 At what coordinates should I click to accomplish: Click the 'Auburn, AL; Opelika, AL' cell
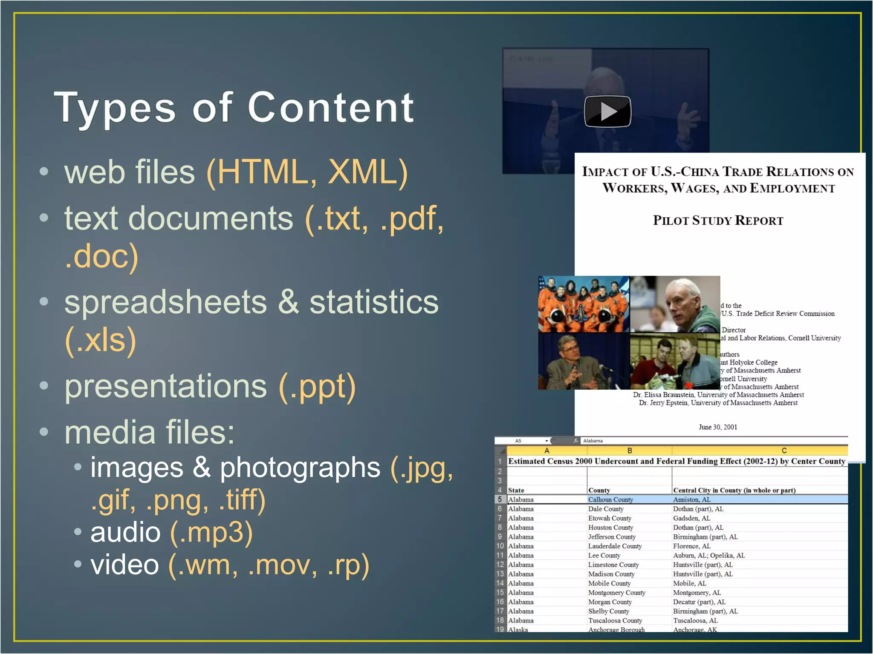760,556
